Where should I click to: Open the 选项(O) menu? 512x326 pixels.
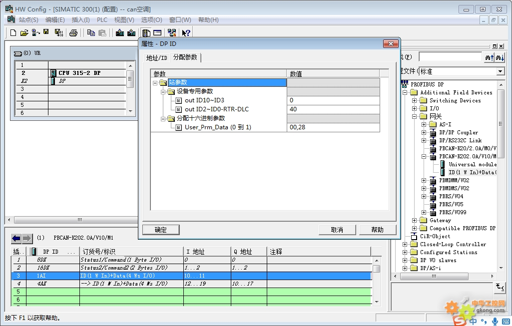[151, 19]
